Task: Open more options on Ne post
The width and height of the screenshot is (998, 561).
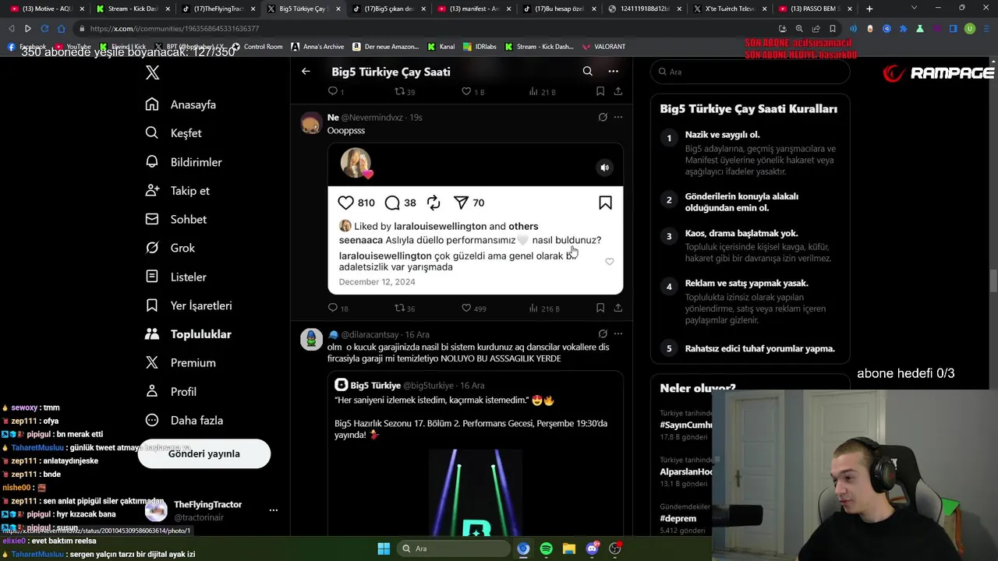Action: coord(618,117)
